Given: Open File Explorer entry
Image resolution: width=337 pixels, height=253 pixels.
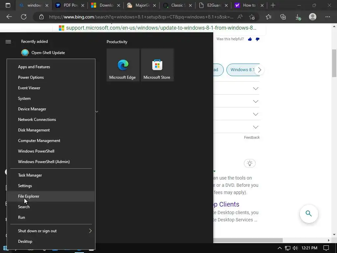Looking at the screenshot, I should tap(51, 196).
